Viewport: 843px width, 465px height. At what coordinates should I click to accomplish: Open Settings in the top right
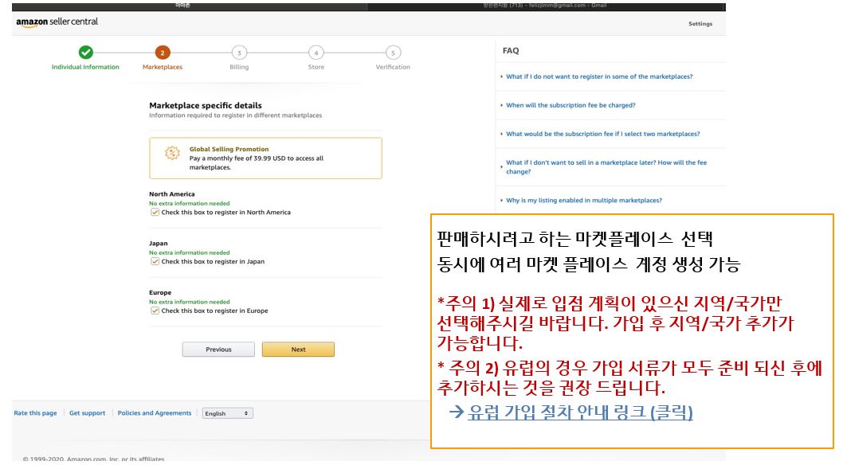[x=700, y=24]
